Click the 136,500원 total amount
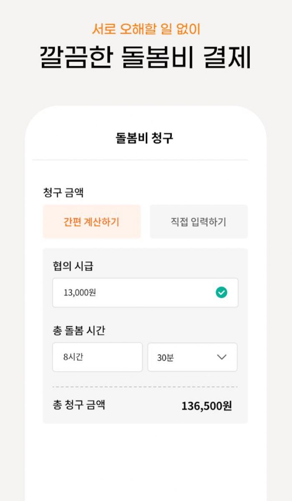Image resolution: width=292 pixels, height=501 pixels. click(x=206, y=406)
